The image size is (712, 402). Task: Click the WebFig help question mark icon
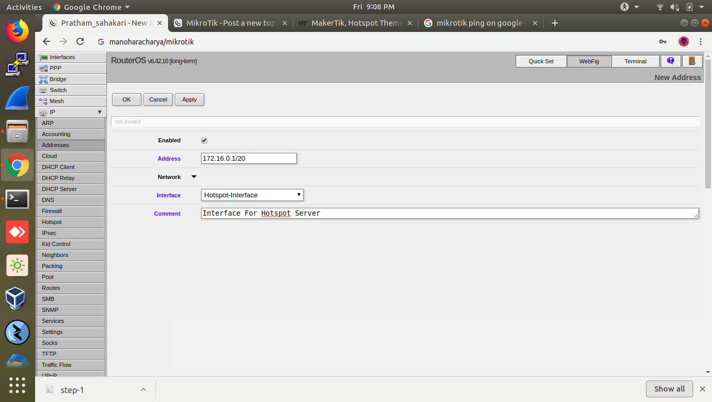click(x=671, y=61)
